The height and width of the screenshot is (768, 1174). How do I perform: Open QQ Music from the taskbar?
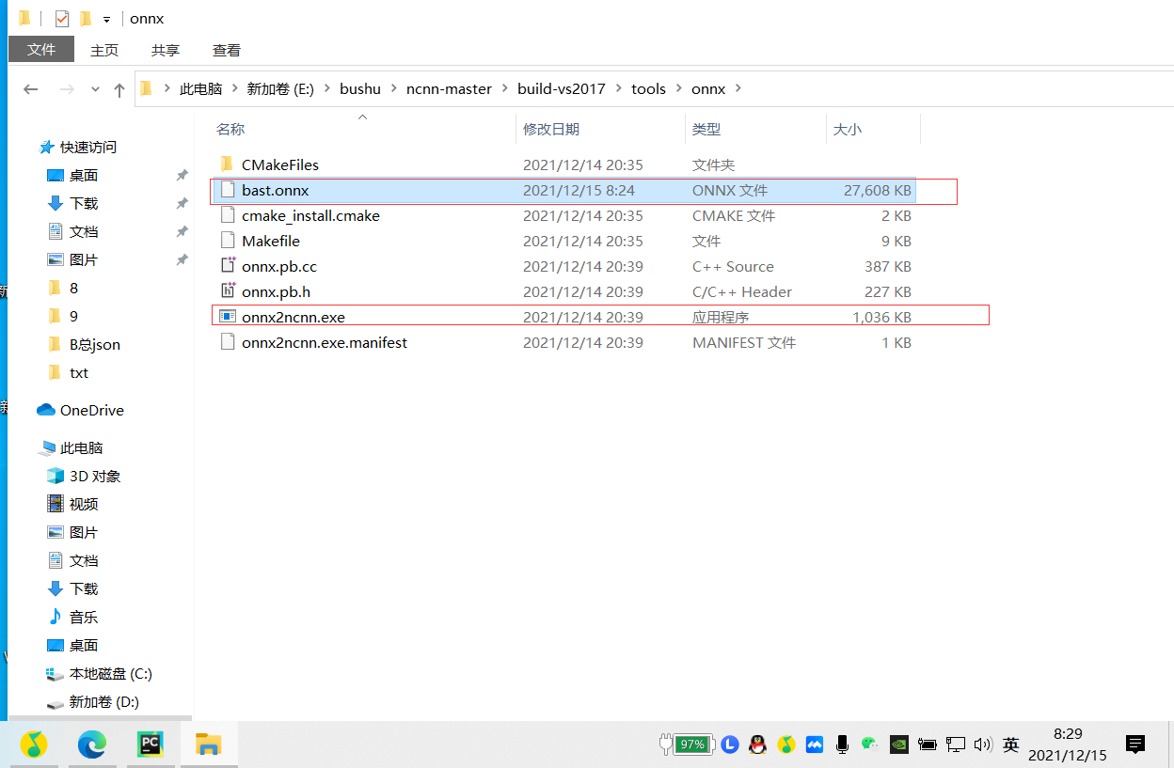pos(34,744)
